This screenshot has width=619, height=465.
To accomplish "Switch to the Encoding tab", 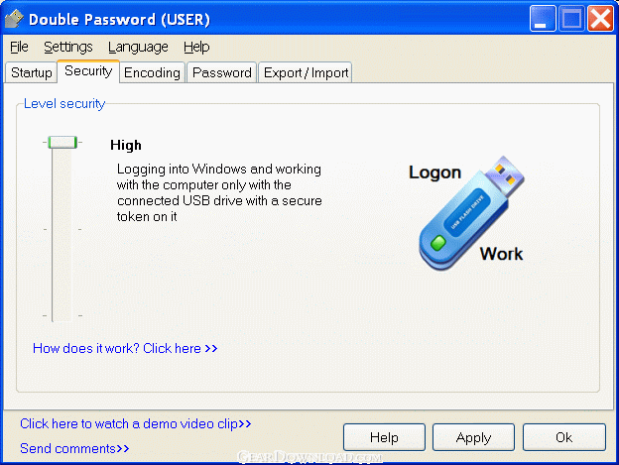I will pos(152,72).
